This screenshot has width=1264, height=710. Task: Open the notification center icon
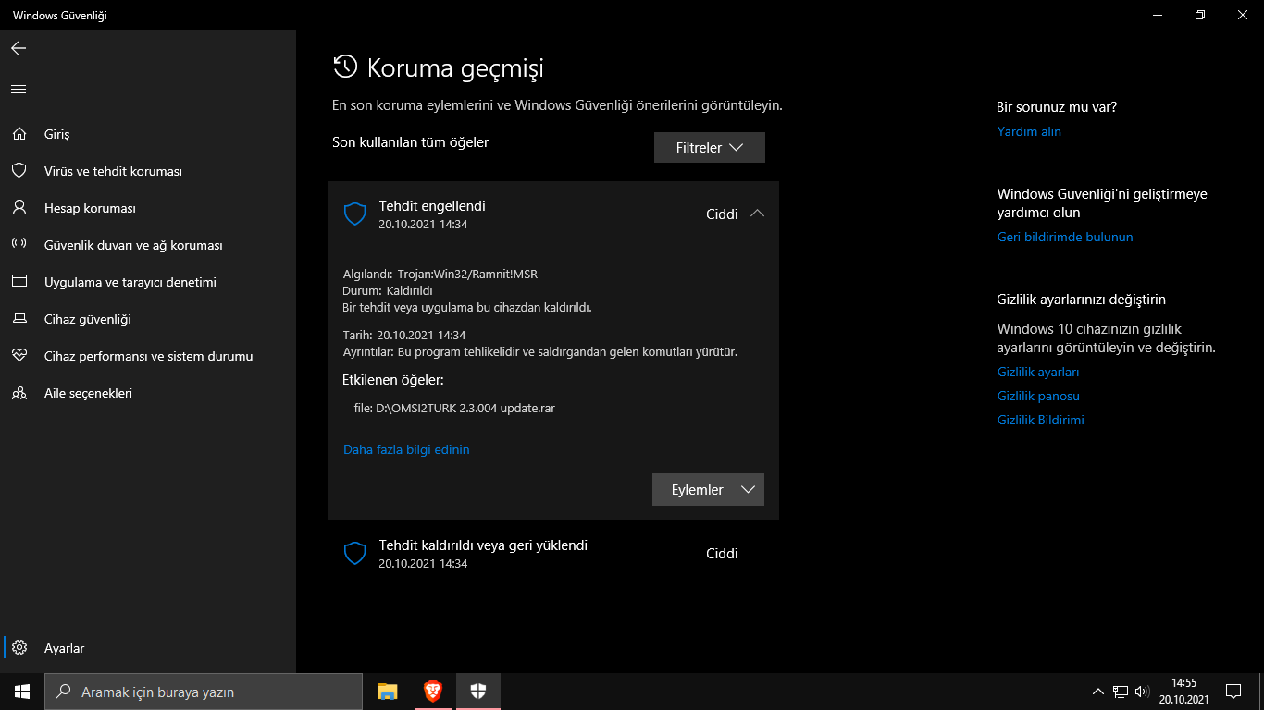1233,692
